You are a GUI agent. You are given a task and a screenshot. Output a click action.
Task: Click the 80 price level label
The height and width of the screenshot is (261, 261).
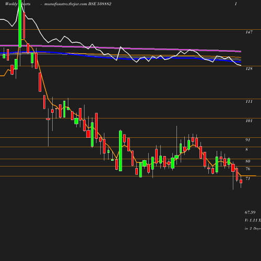(x=247, y=161)
